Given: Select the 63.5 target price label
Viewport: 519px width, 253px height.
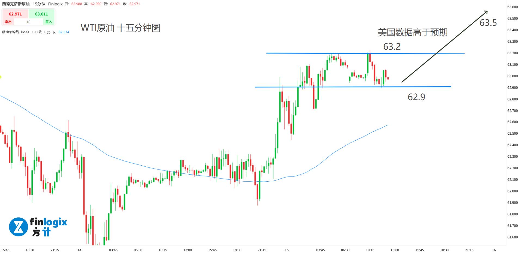Looking at the screenshot, I should pos(488,23).
